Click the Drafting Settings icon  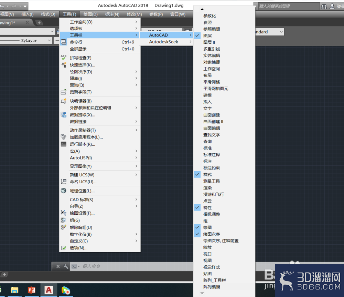pyautogui.click(x=64, y=213)
